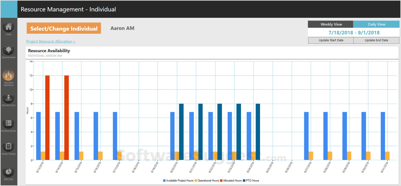Open the Resource Role sidebar icon

pyautogui.click(x=8, y=99)
